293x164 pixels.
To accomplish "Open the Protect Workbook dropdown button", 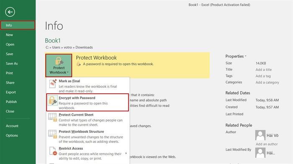I will tap(59, 65).
